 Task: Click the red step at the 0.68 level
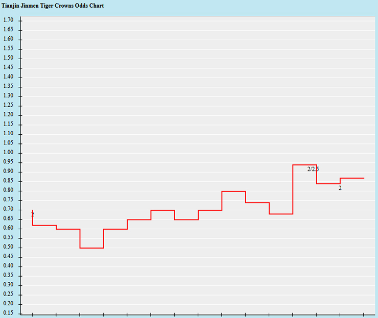point(281,214)
